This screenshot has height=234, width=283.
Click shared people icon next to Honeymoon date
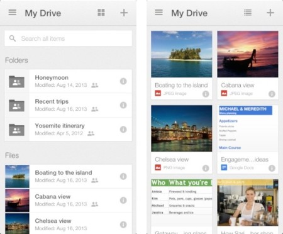[95, 85]
